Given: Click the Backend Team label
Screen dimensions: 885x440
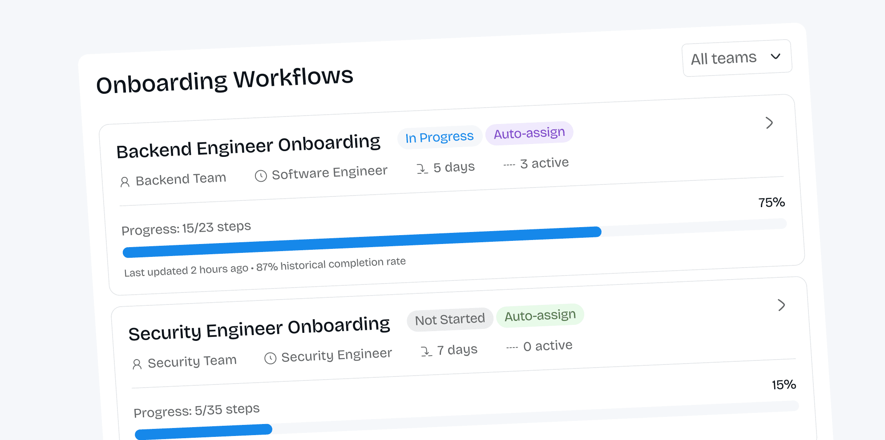Looking at the screenshot, I should coord(181,179).
